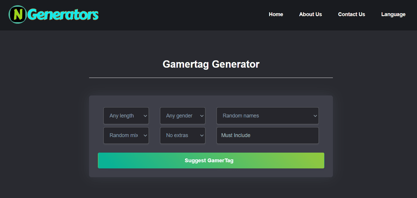Open the About Us page

tap(310, 14)
